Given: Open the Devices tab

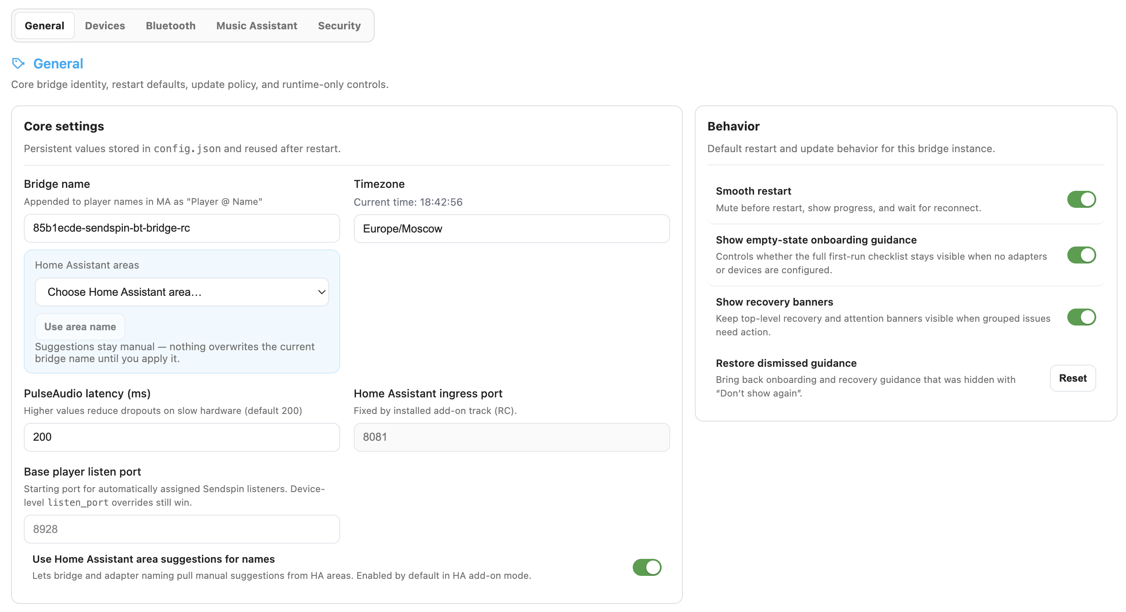Looking at the screenshot, I should pos(105,26).
